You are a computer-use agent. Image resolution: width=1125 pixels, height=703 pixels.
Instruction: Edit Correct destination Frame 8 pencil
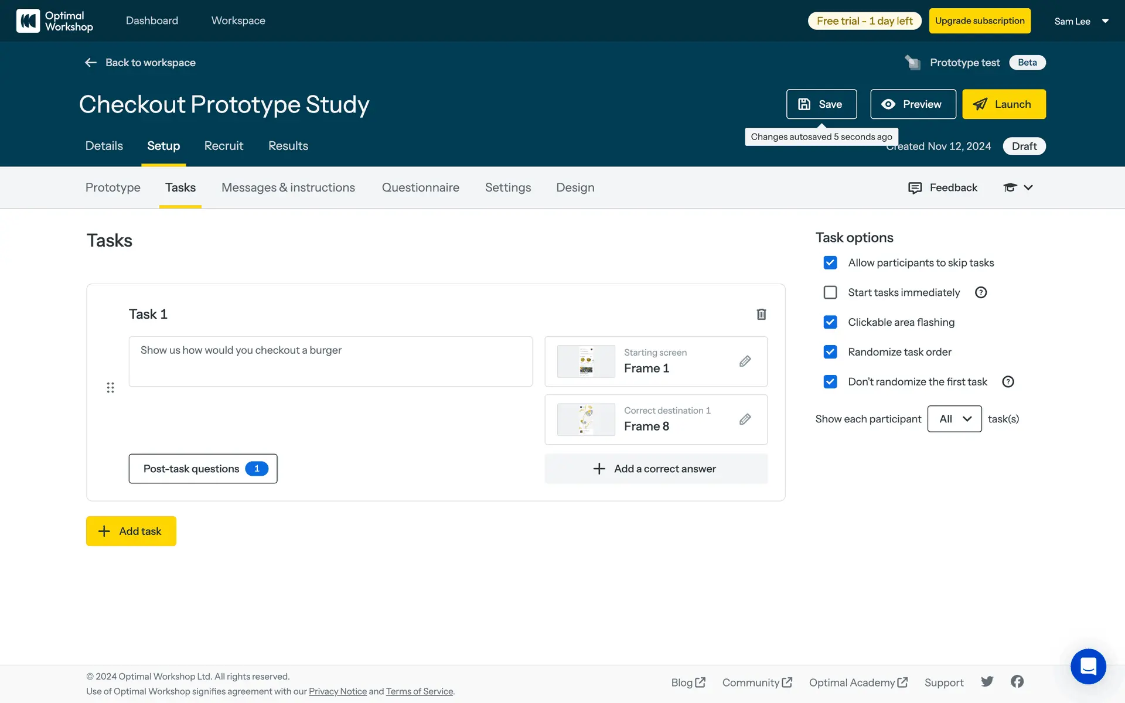point(745,419)
